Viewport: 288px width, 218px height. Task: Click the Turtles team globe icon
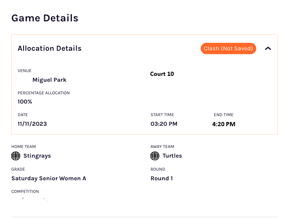[155, 156]
